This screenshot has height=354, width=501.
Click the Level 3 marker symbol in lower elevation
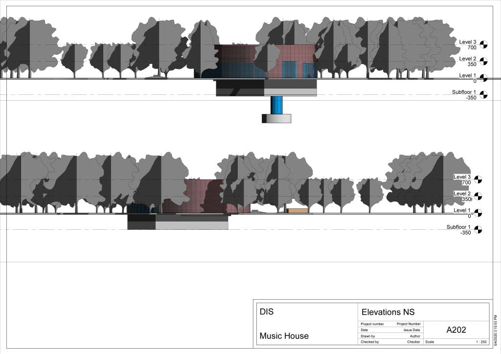pos(478,179)
